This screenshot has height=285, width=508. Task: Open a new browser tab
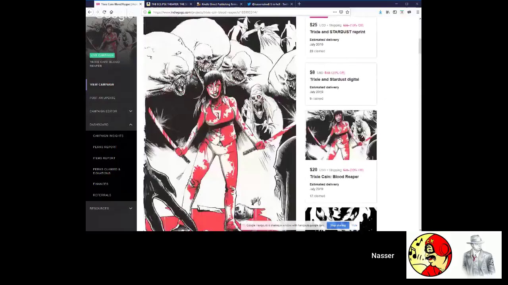tap(299, 4)
